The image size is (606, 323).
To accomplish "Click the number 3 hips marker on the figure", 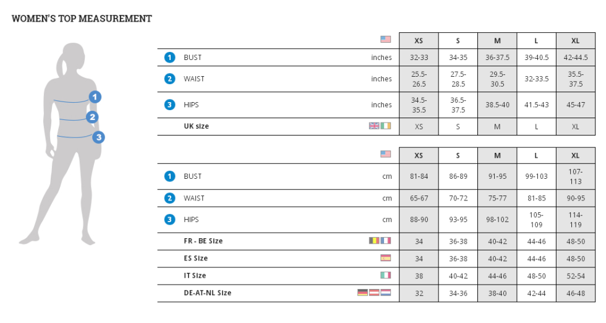I will [98, 137].
